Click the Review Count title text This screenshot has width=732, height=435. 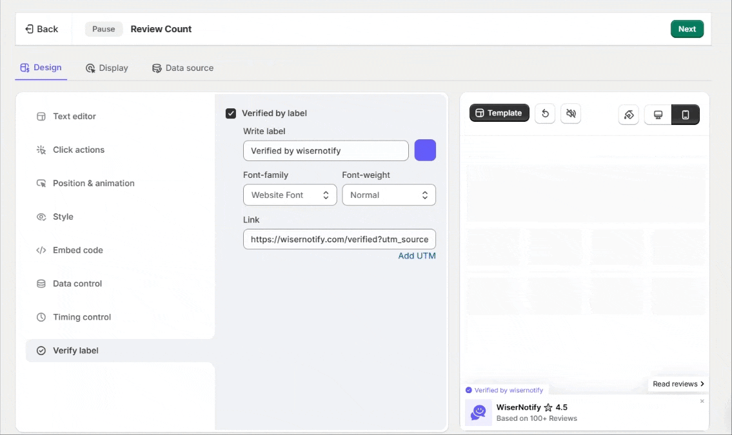point(161,29)
